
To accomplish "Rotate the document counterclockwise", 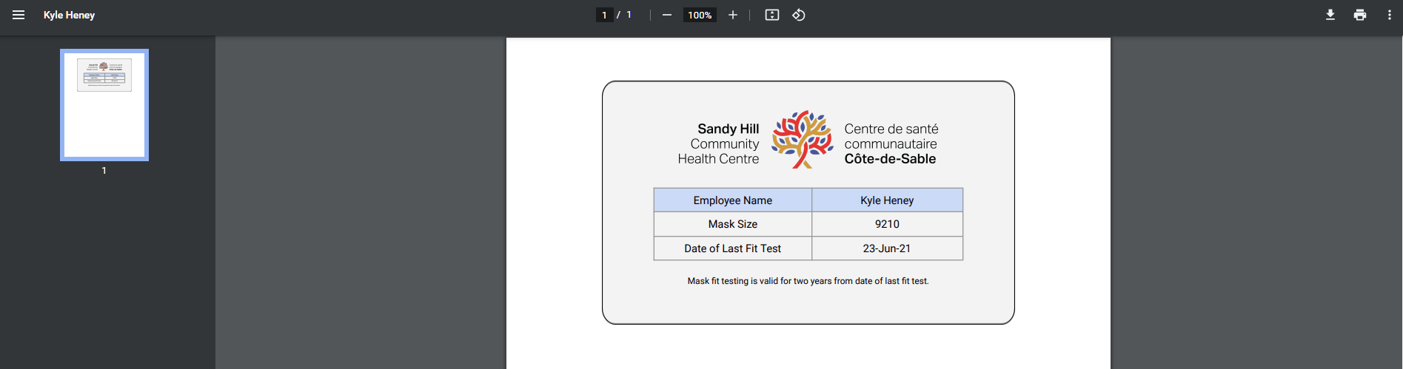I will (x=799, y=15).
